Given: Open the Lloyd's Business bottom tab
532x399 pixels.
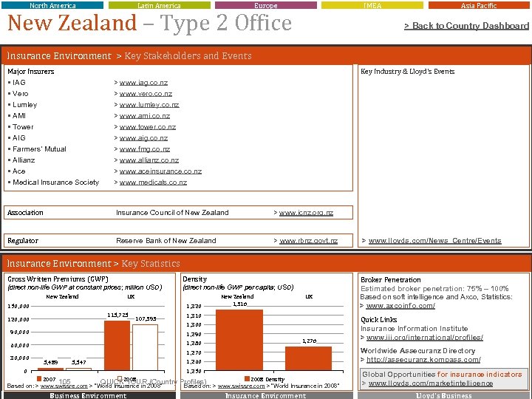Looking at the screenshot, I should 443,395.
